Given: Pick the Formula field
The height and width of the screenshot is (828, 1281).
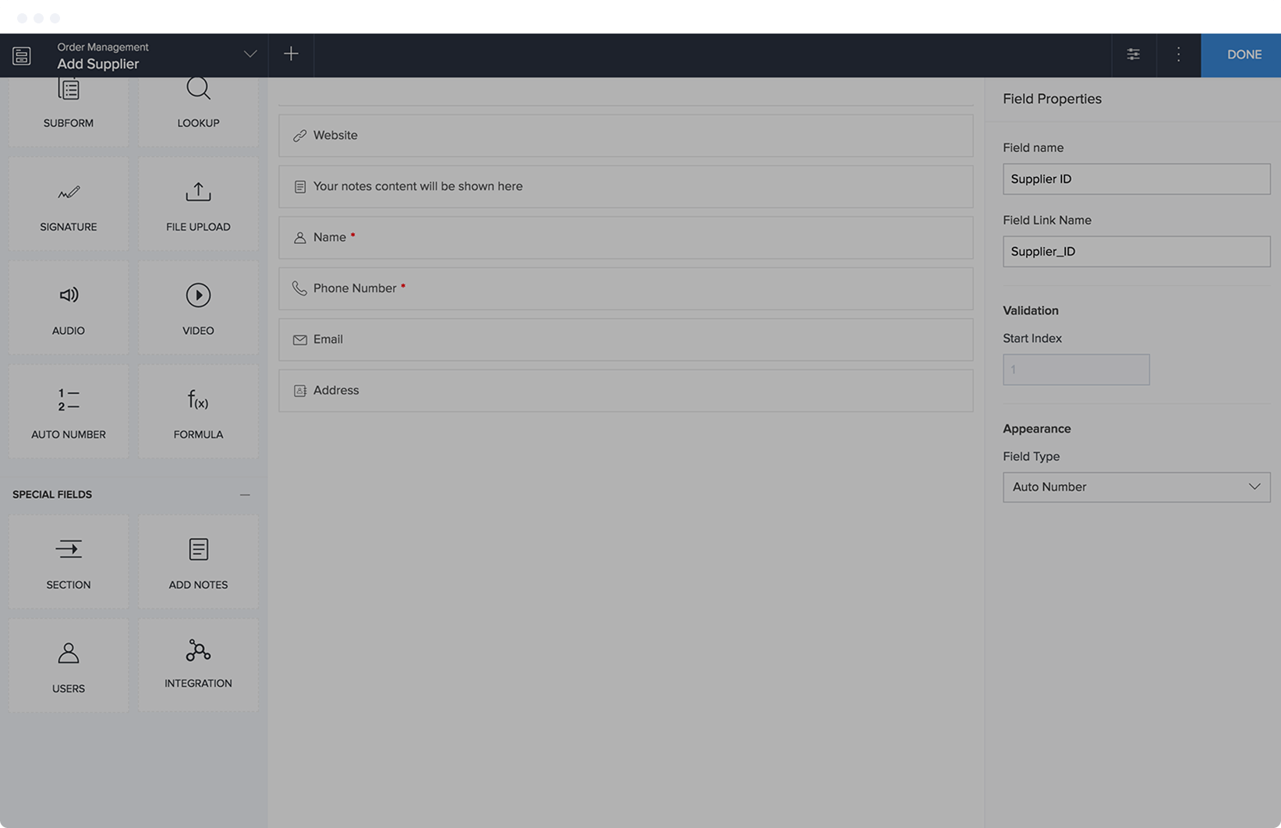Looking at the screenshot, I should click(x=198, y=412).
